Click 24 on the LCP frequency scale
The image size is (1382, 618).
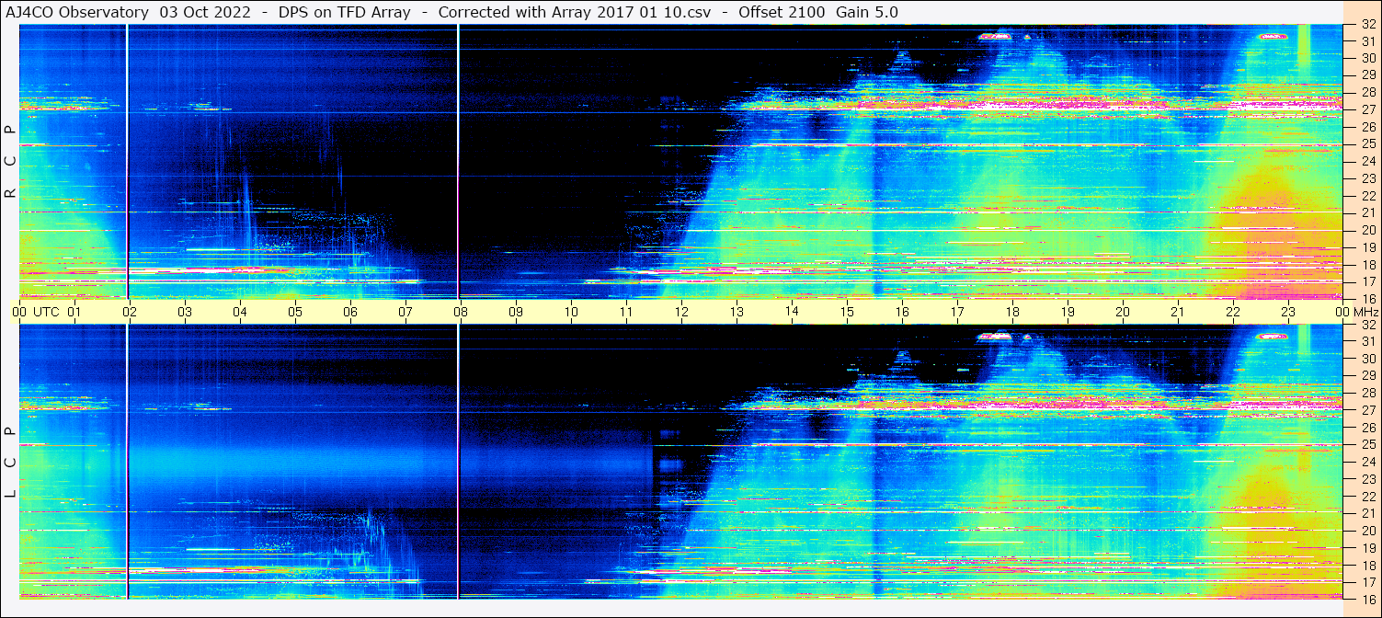(x=1367, y=462)
